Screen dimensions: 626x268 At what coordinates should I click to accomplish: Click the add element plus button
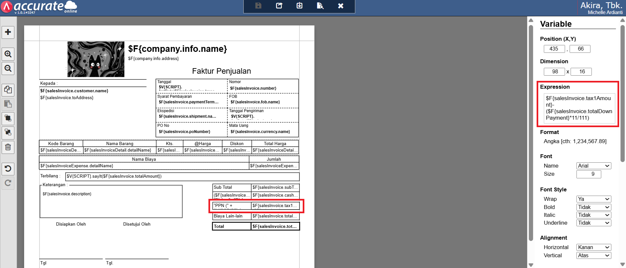pos(8,32)
